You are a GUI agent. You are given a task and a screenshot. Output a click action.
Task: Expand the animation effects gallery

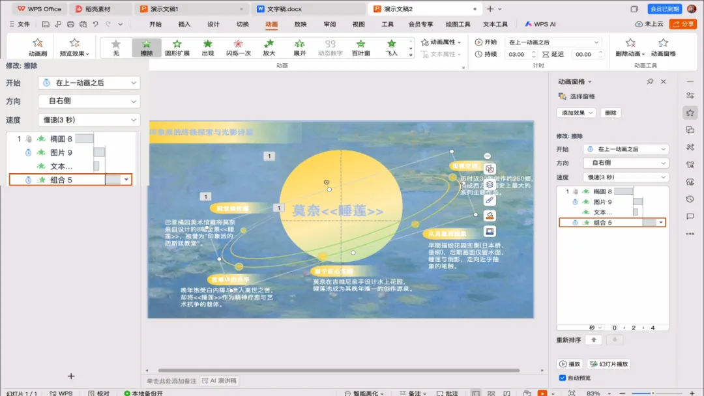pyautogui.click(x=411, y=55)
